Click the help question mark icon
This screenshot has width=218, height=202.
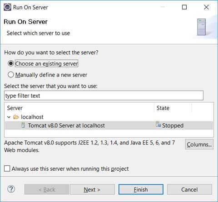click(11, 189)
